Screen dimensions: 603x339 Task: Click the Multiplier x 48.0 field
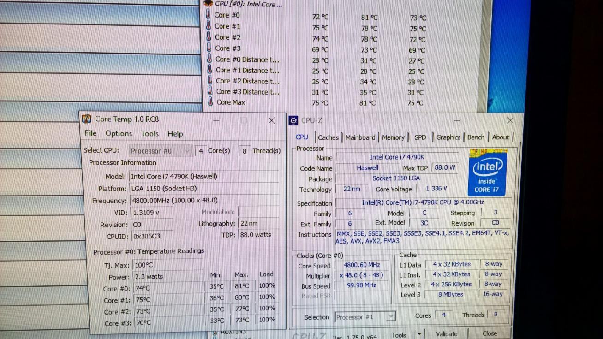pos(362,275)
